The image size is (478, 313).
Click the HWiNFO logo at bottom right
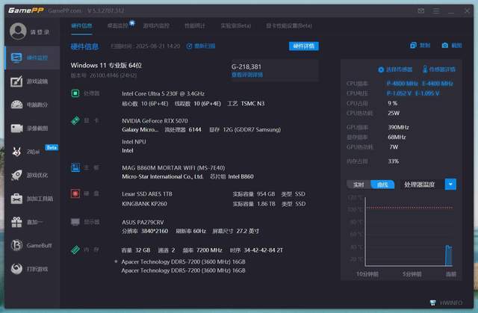pos(447,303)
